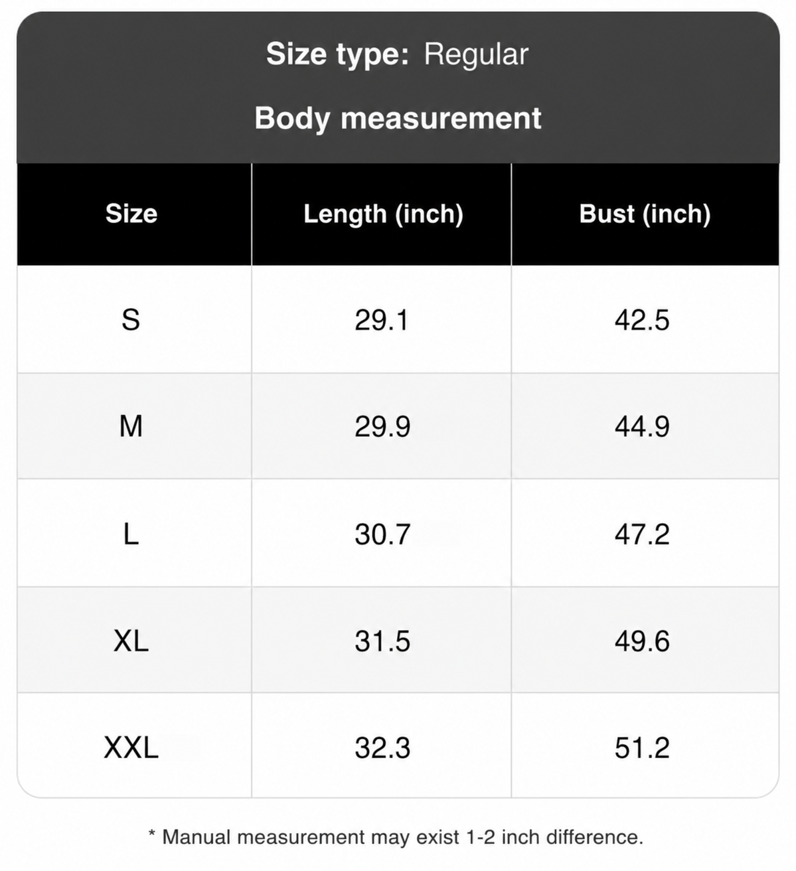Select the XXL size row label
The image size is (796, 871).
pos(131,748)
